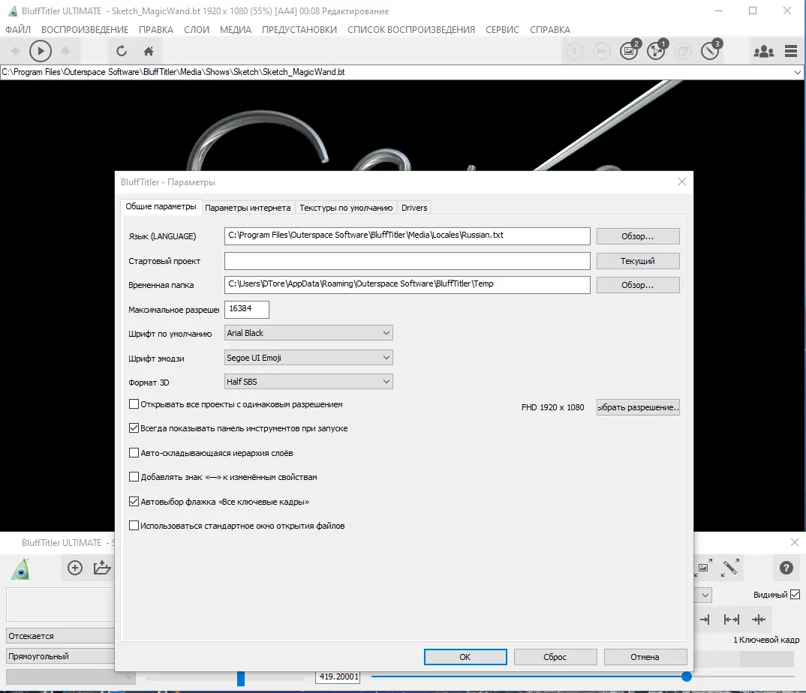Open the 'Отсекается' dropdown

click(60, 636)
